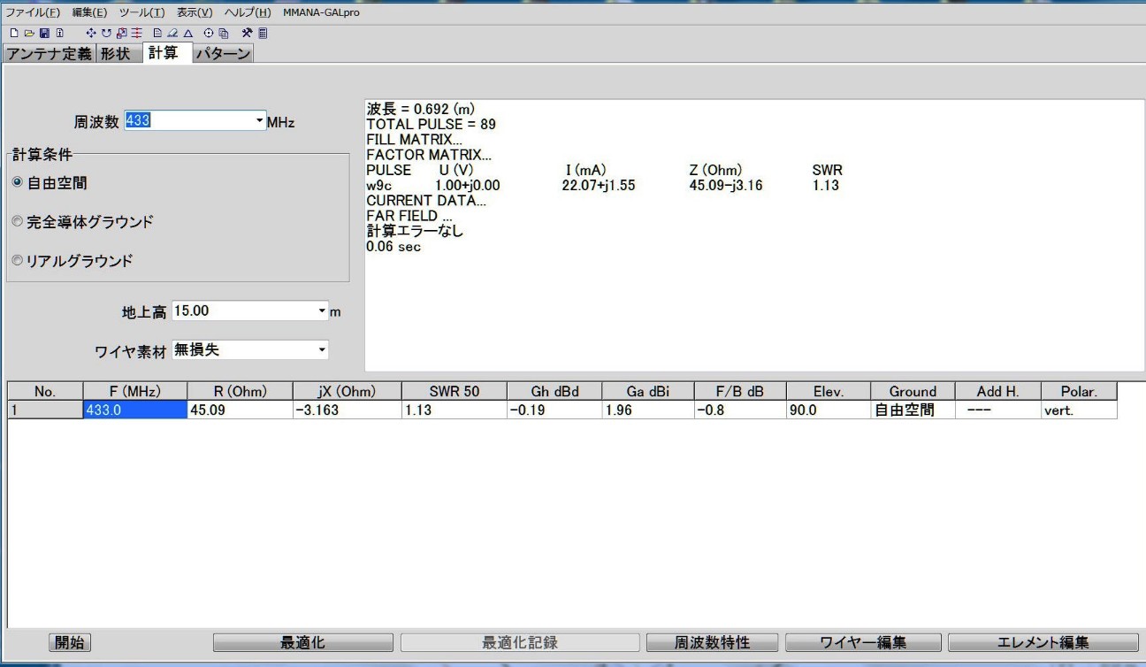Image resolution: width=1146 pixels, height=667 pixels.
Task: Click the Add H. column header
Action: coord(997,391)
